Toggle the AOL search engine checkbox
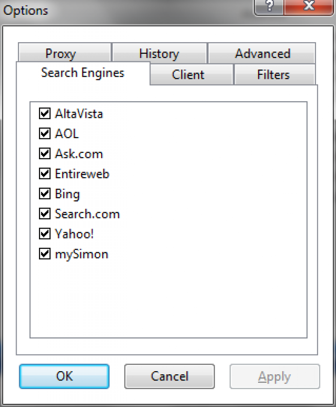The height and width of the screenshot is (407, 336). pos(45,134)
